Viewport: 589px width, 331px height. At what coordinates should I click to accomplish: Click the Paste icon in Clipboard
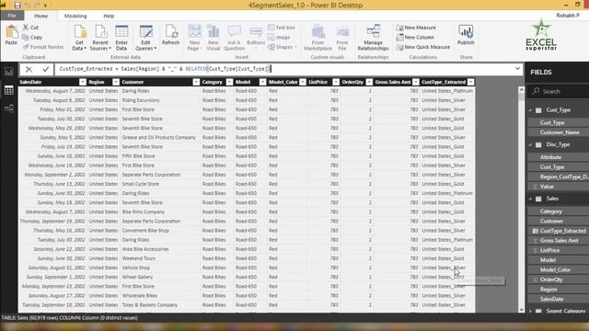[11, 35]
